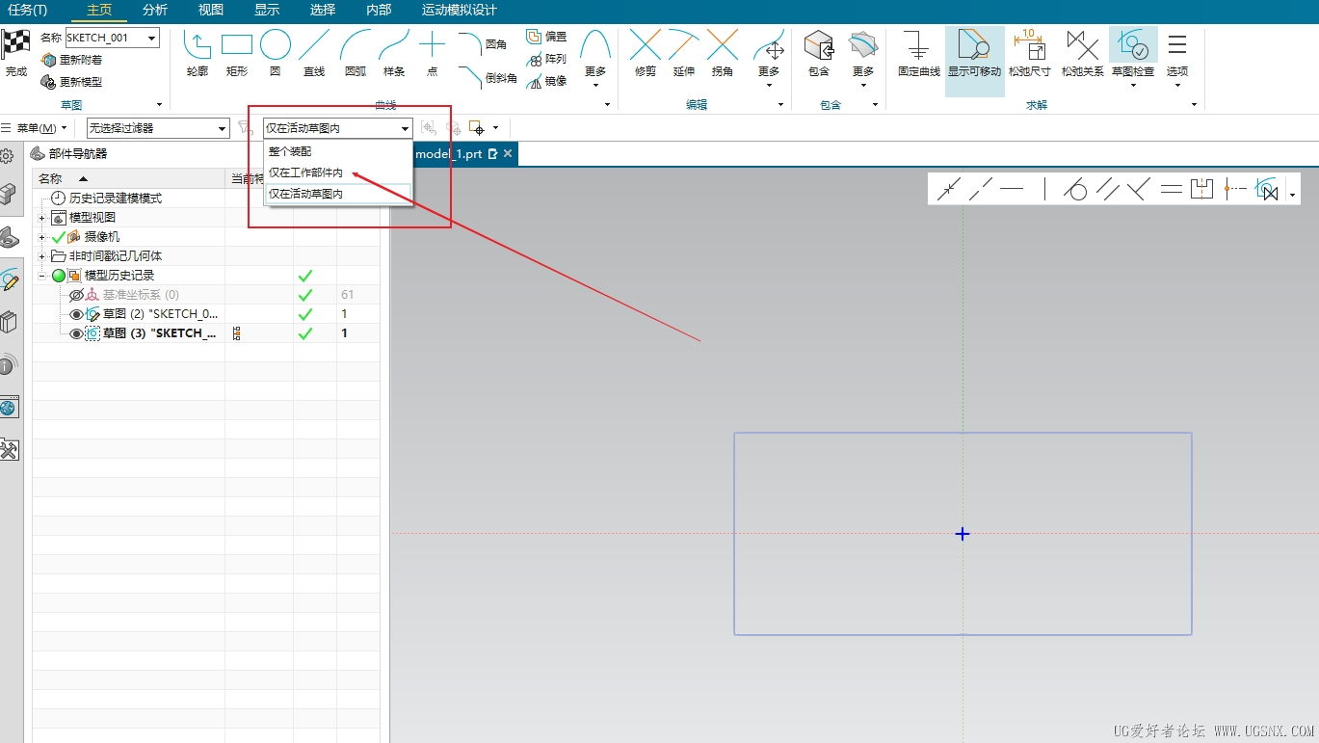1319x743 pixels.
Task: Open the SKETCH_001 name dropdown
Action: click(x=152, y=38)
